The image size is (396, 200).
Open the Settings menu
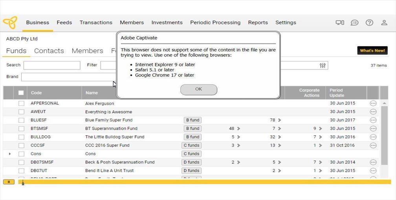click(x=286, y=22)
